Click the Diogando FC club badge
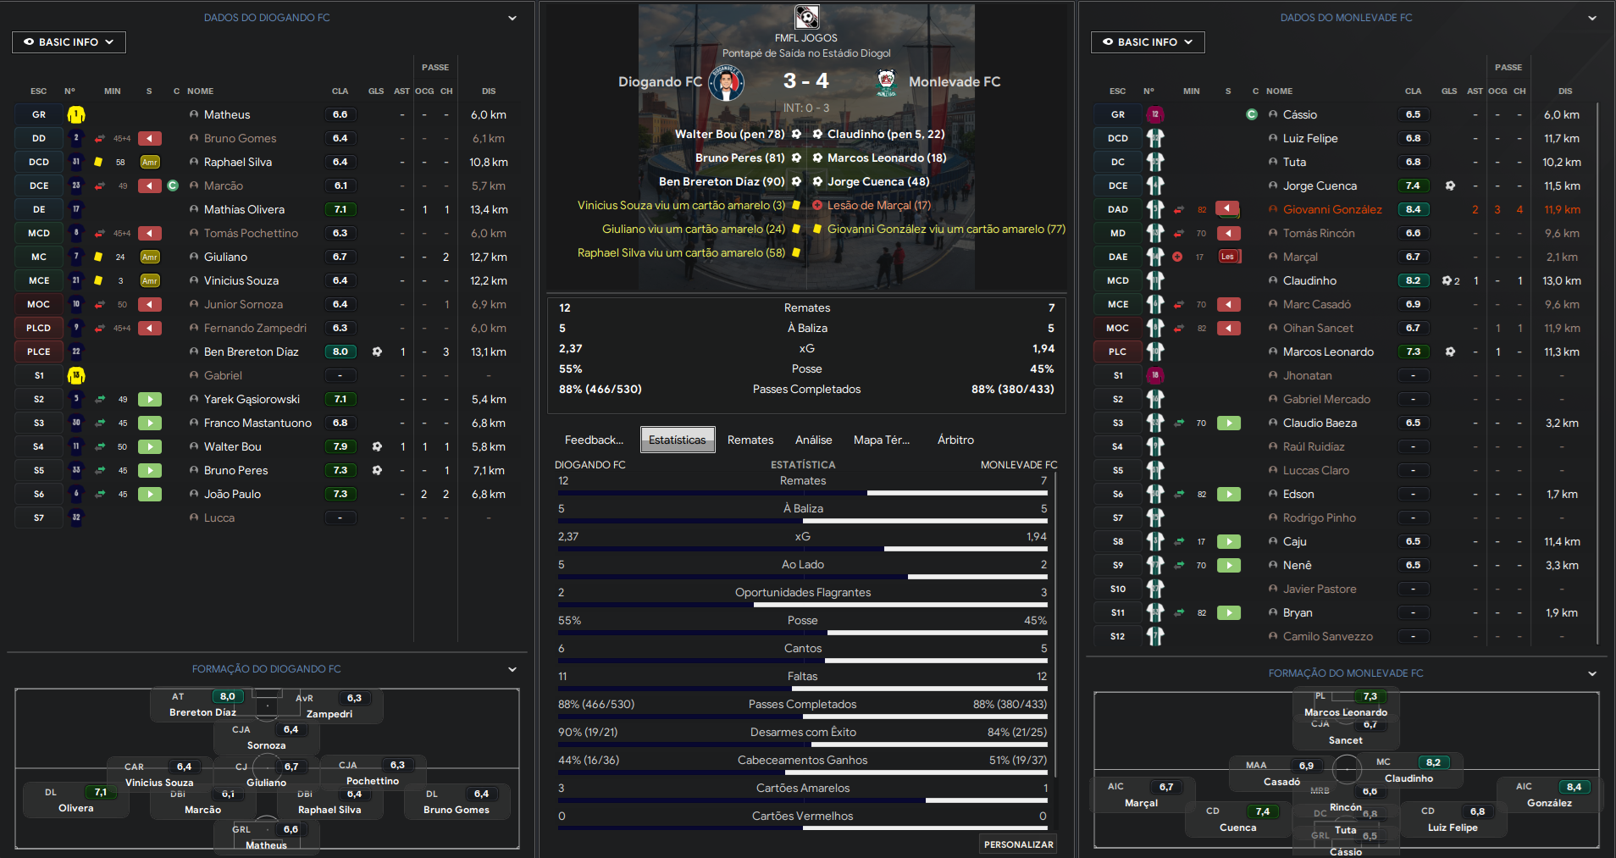This screenshot has height=858, width=1616. [x=726, y=82]
